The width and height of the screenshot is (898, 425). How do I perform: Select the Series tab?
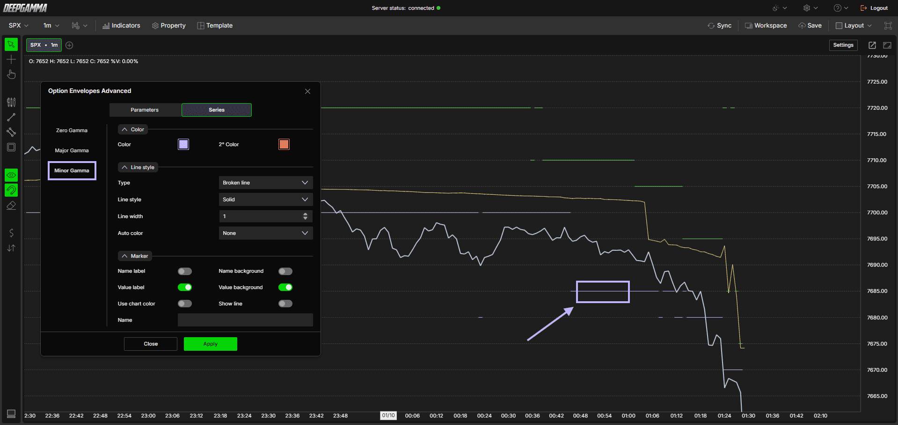[217, 110]
